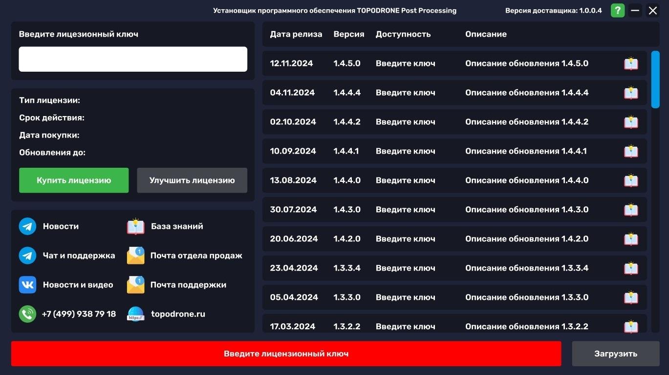
Task: Select the release dated 05.04.2024
Action: [x=454, y=297]
